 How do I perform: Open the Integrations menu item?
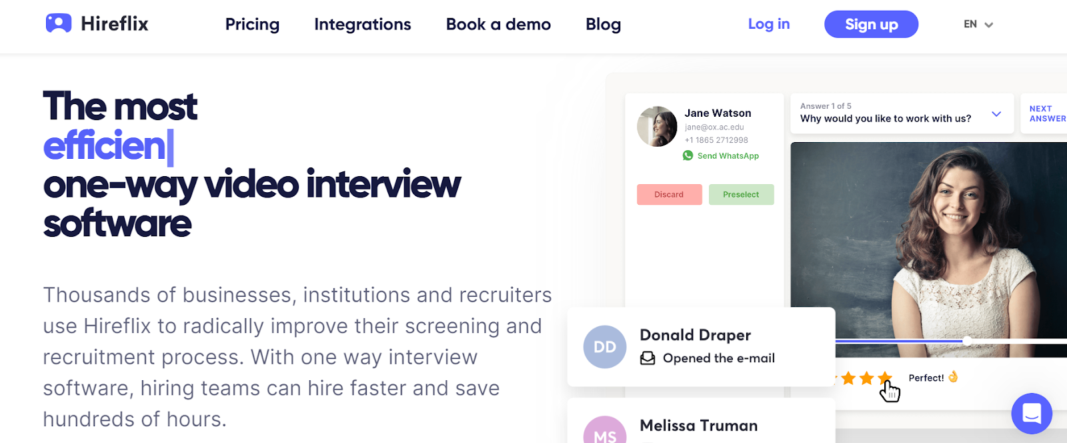pos(363,24)
